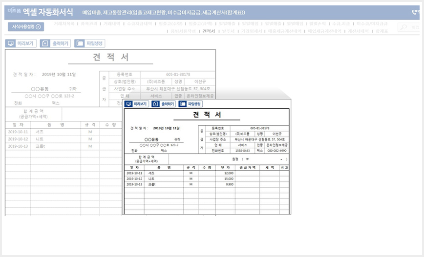Open the 수금,지급 menu item
Image resolution: width=424 pixels, height=257 pixels.
pyautogui.click(x=341, y=24)
